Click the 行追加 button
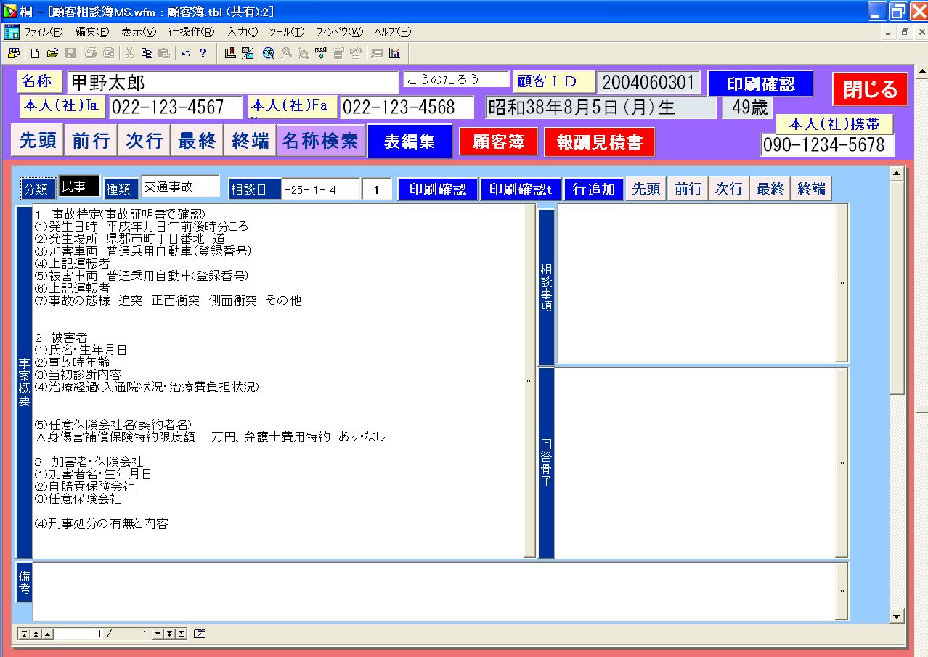This screenshot has width=928, height=657. click(x=593, y=189)
